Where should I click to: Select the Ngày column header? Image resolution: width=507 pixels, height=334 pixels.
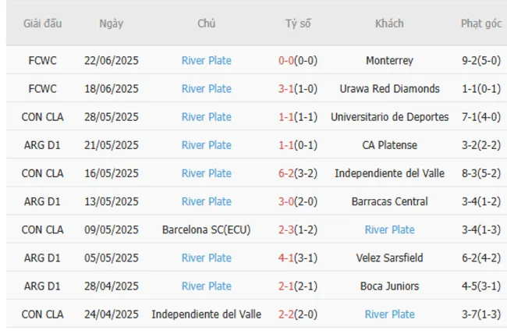click(x=112, y=23)
